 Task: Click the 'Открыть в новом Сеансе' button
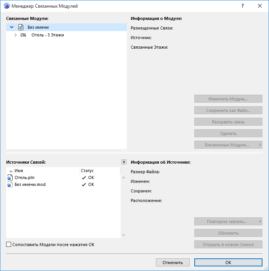pos(228,245)
